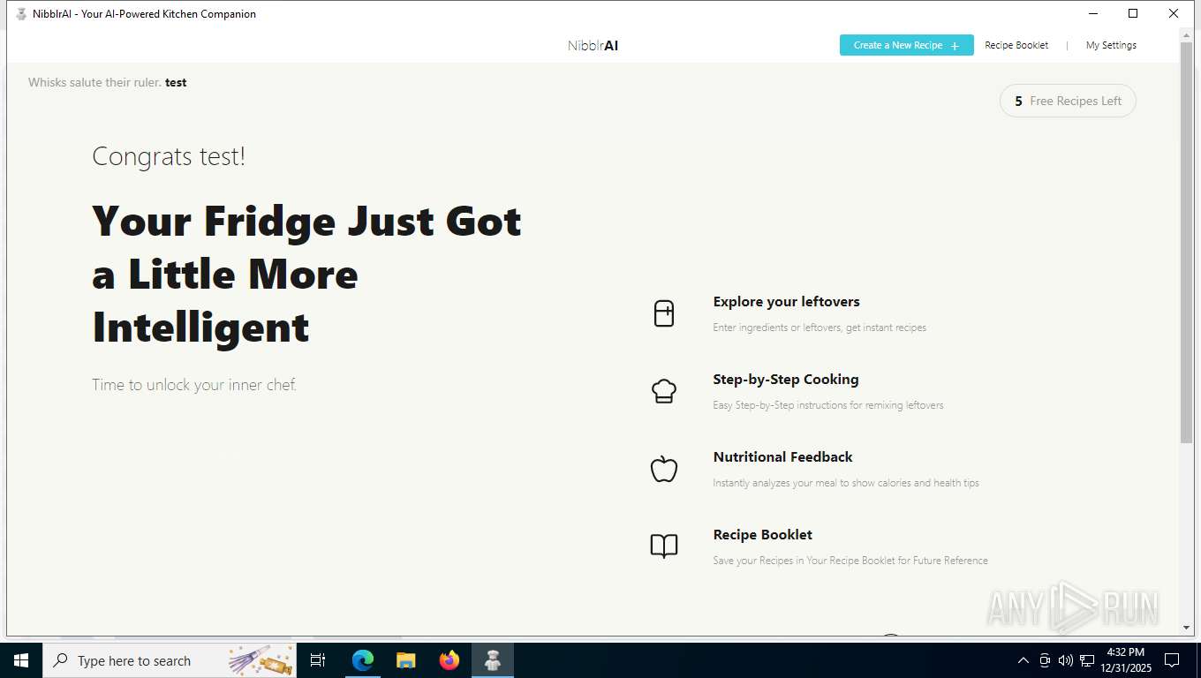
Task: Click the 'Whisks salute their ruler. test' line
Action: point(107,82)
